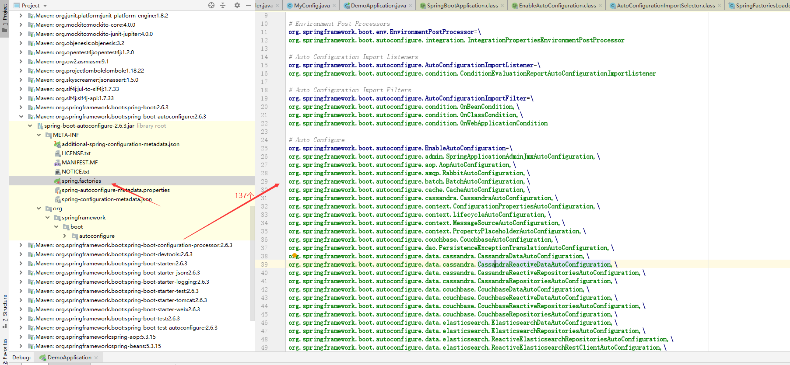Select Maven: spring-boot-starter-tomcat:2.6.3
Image resolution: width=790 pixels, height=365 pixels.
point(121,300)
